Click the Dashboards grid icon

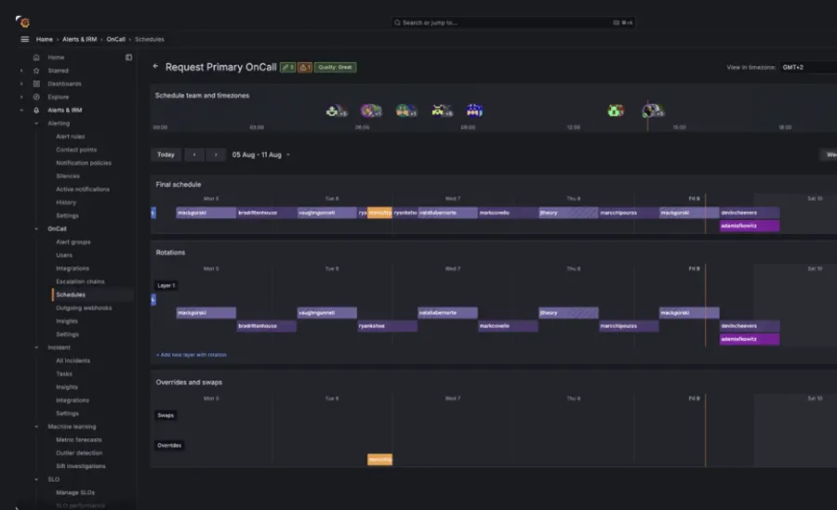[36, 84]
